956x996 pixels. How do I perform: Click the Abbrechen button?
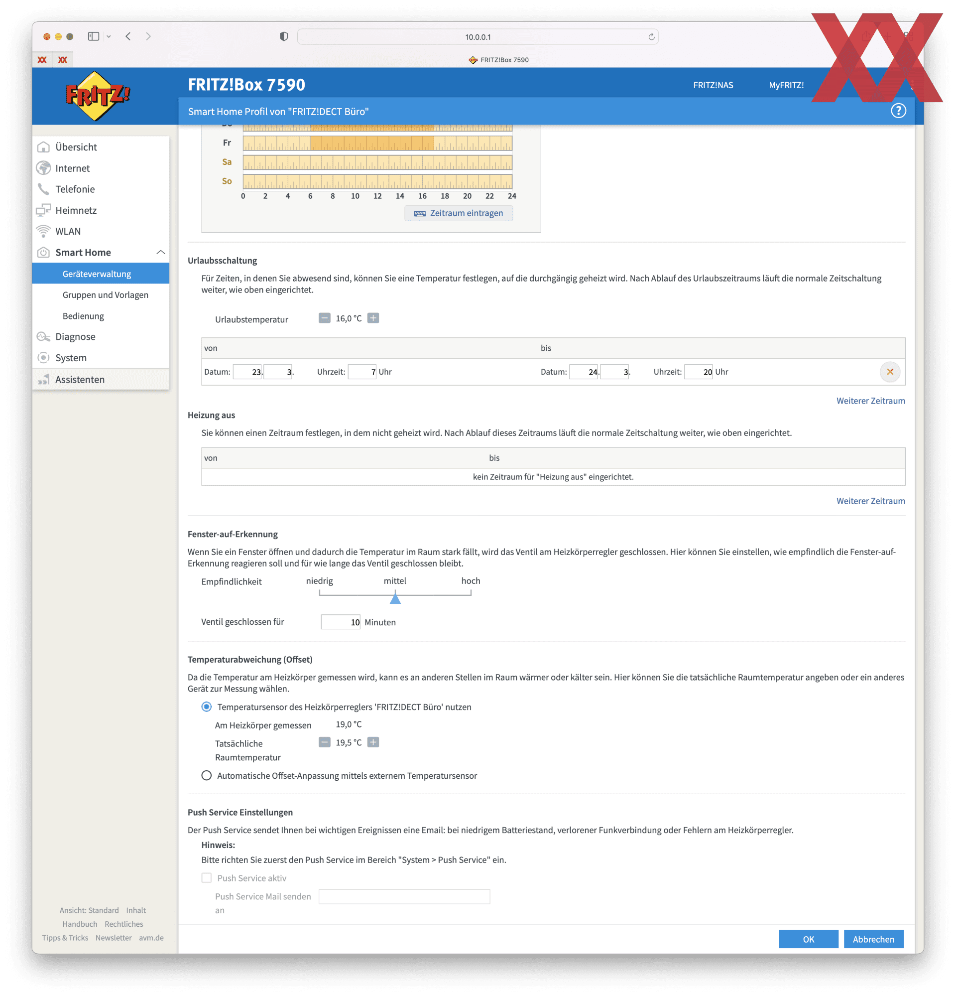873,939
